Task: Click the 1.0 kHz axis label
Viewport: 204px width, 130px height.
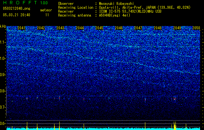Action: pos(3,58)
